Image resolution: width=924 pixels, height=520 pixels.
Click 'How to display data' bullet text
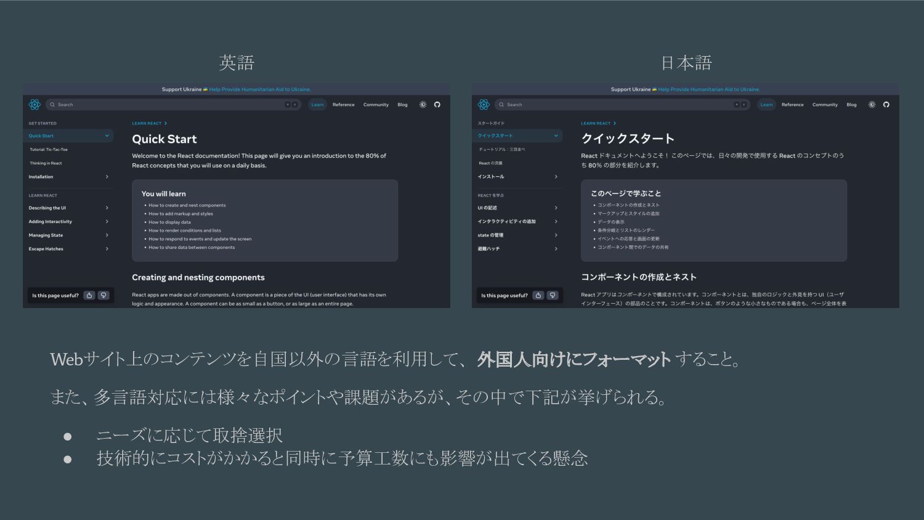point(169,222)
